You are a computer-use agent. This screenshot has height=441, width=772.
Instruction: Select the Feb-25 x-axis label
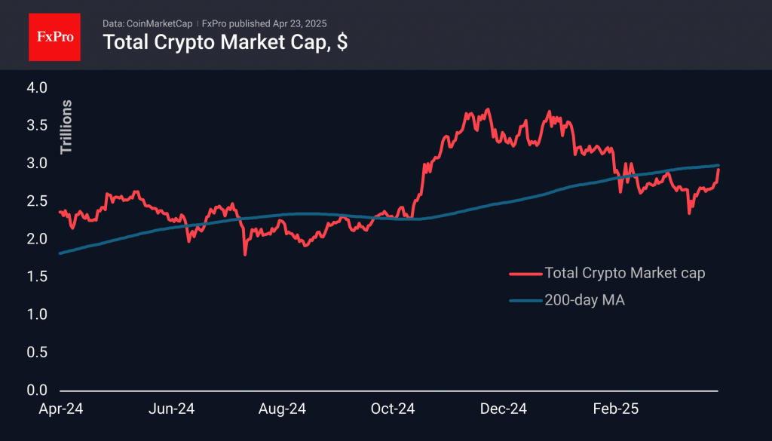[615, 409]
